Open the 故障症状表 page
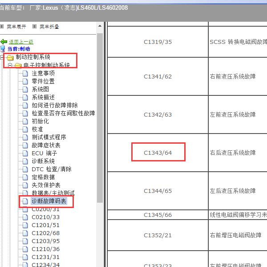This screenshot has width=267, height=267. (x=46, y=145)
